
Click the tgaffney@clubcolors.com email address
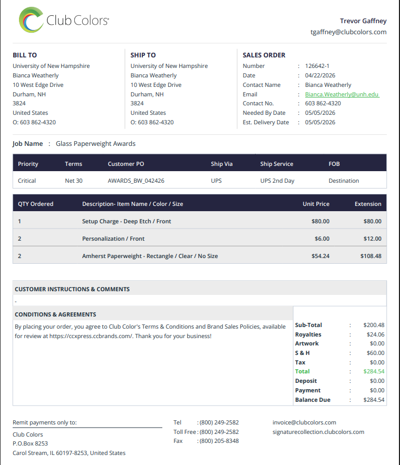(x=348, y=32)
